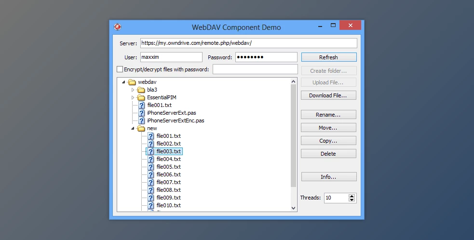Click the Upload File... button

tap(328, 82)
